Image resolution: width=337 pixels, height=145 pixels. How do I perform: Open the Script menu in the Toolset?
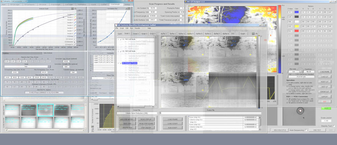coord(122,28)
